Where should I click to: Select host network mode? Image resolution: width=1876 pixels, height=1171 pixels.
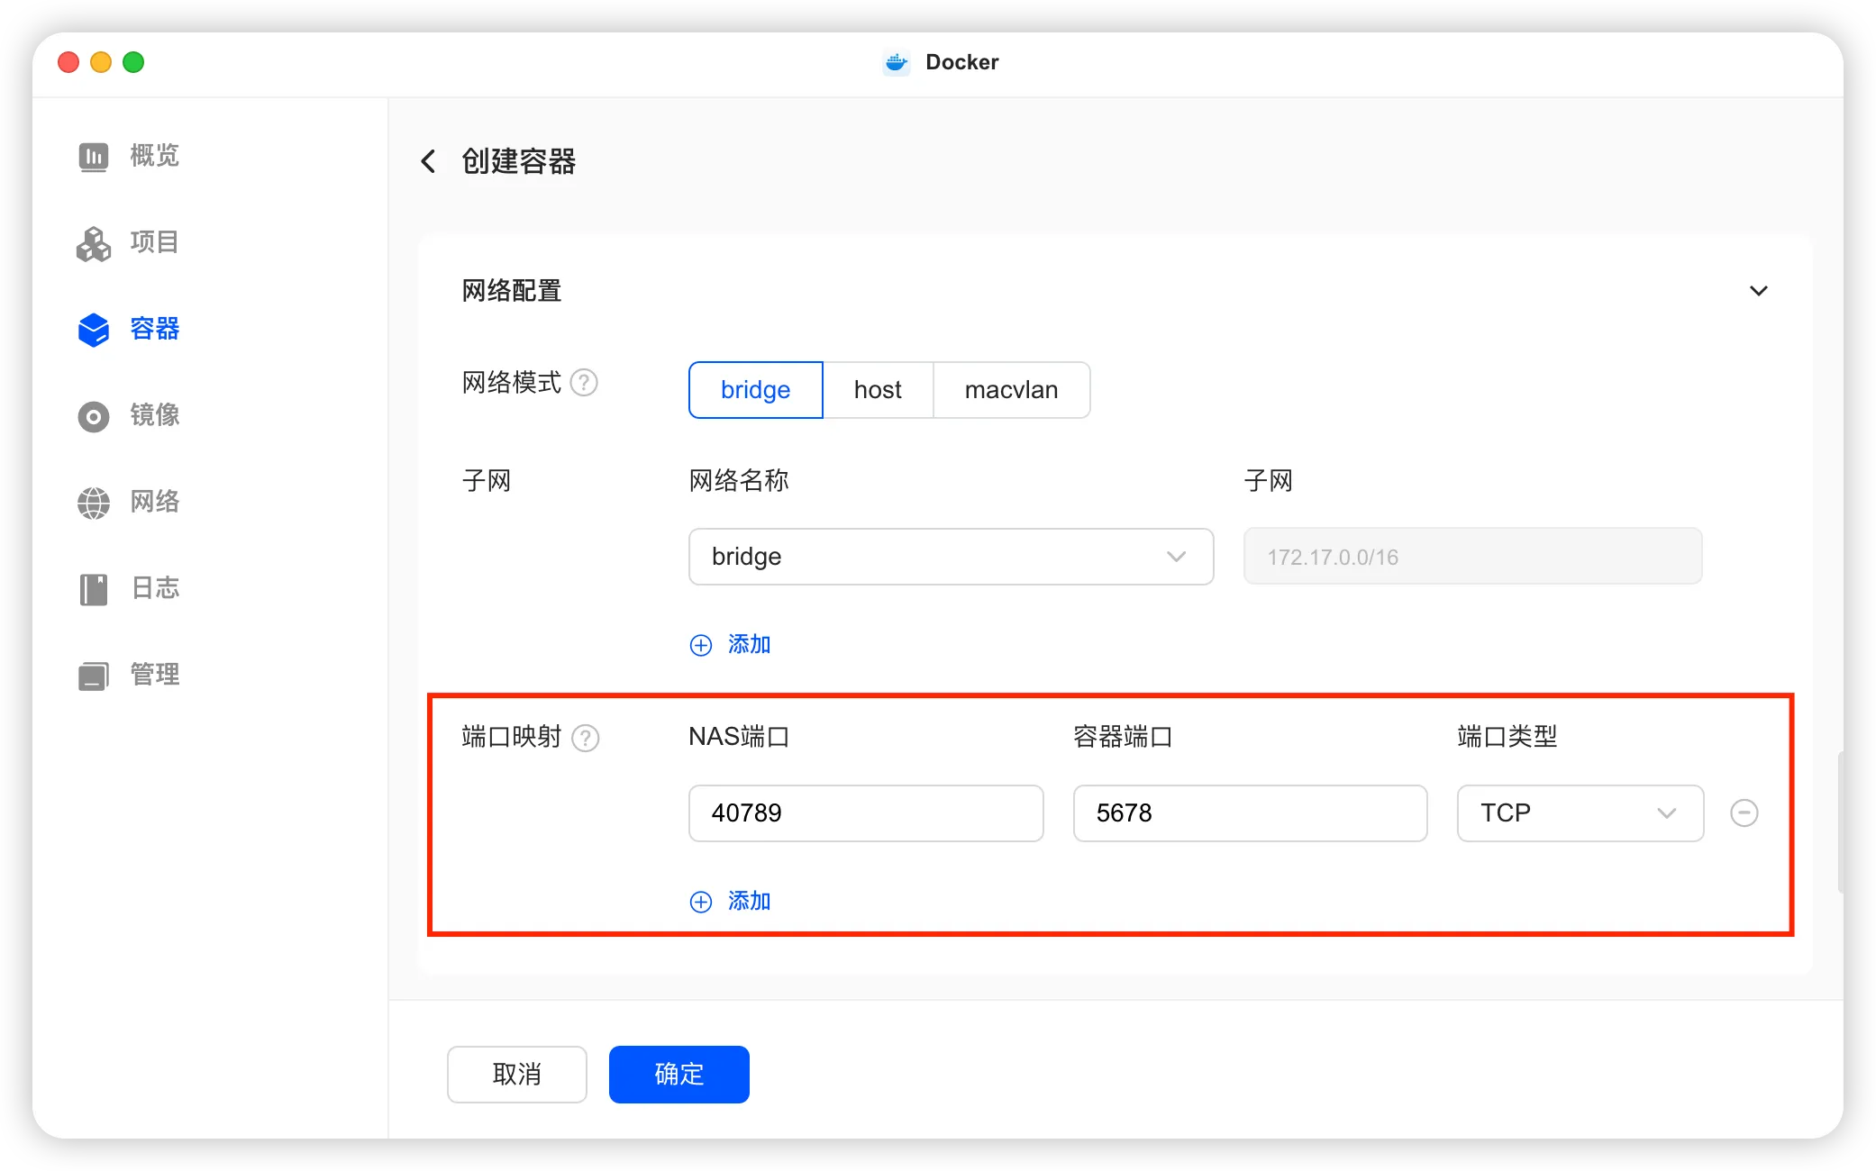[878, 390]
